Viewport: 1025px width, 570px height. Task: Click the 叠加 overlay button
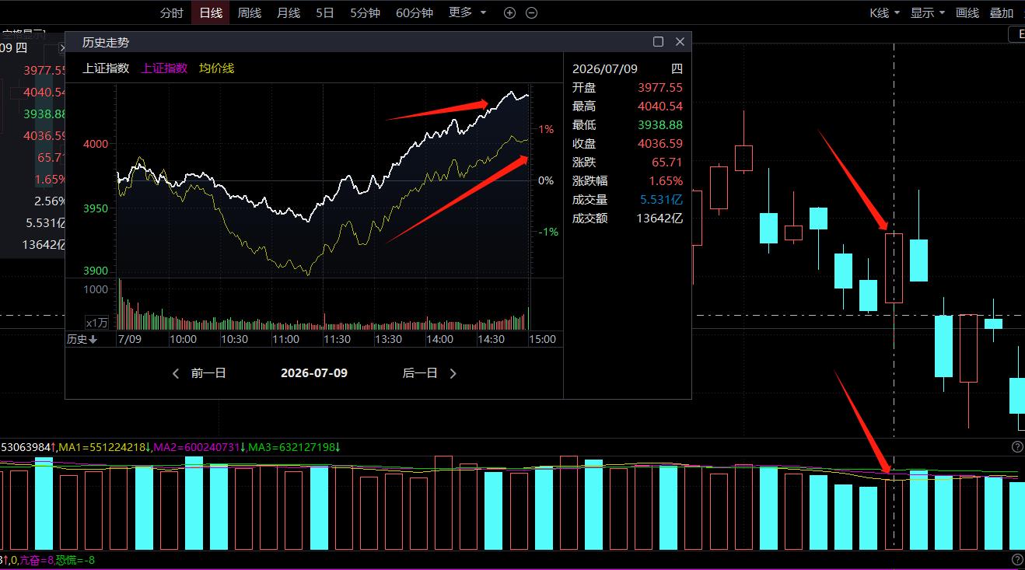click(x=1002, y=12)
